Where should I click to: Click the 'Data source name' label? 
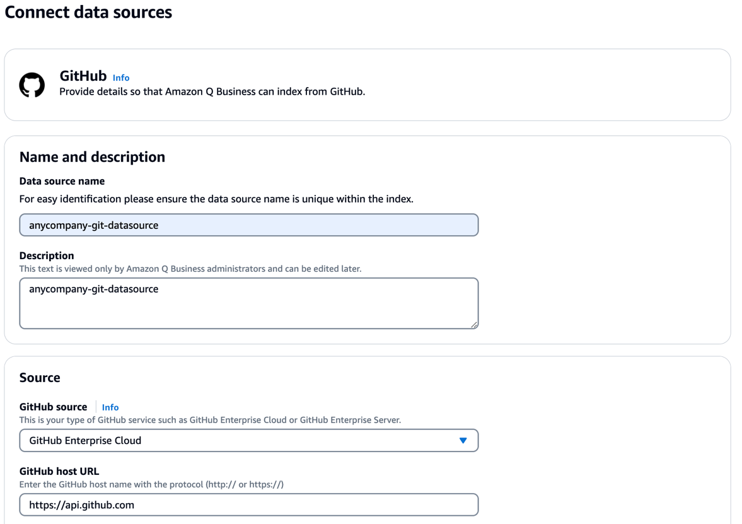[x=62, y=181]
